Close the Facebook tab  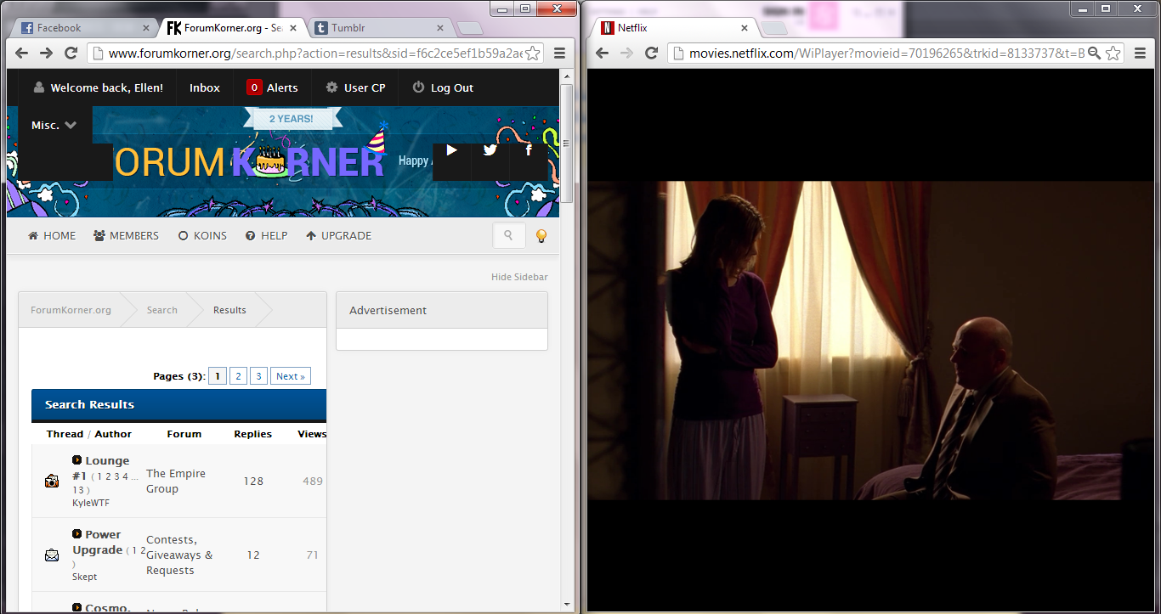point(146,28)
